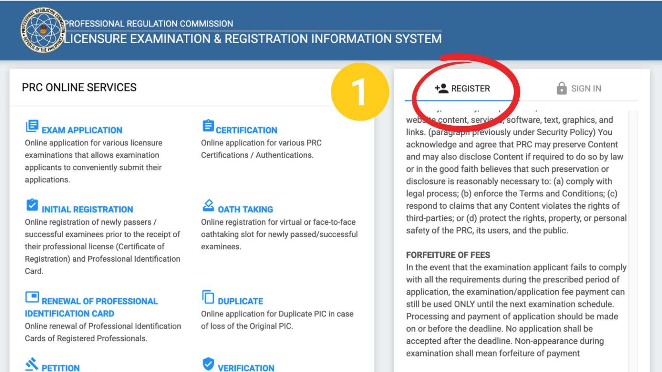Click text 'oathtaking slot for newly passed/successful'
The image size is (662, 372).
point(279,234)
